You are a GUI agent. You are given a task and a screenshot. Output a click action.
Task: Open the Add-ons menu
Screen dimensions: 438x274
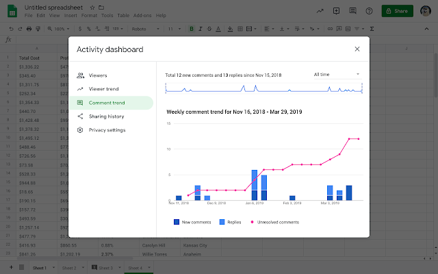point(142,15)
